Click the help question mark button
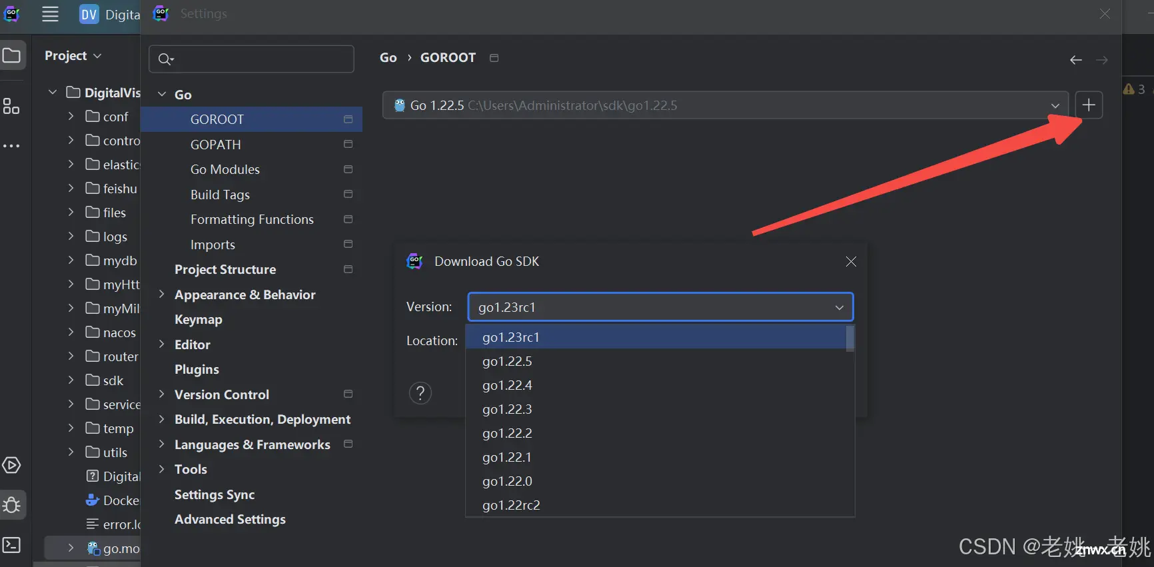Image resolution: width=1154 pixels, height=567 pixels. tap(420, 393)
